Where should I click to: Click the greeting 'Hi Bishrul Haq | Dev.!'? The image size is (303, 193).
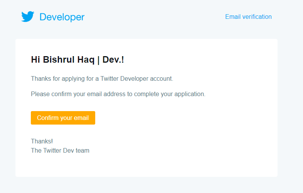coord(77,60)
